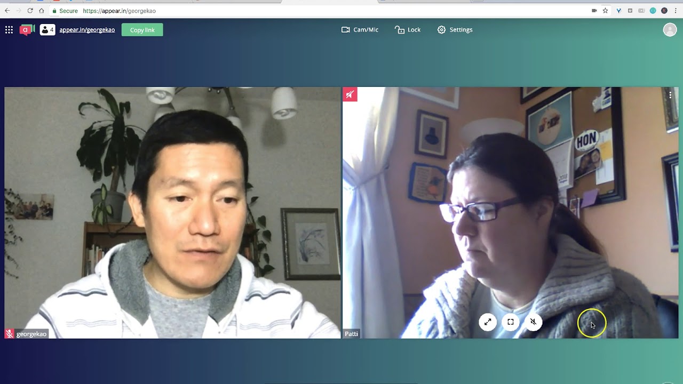This screenshot has height=384, width=683.
Task: Open the appear.in/georgekao room link
Action: pos(87,30)
